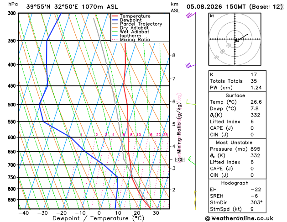This screenshot has height=222, width=287.
Task: Click the 75 ring label in the hodograph
Action: 216,58
